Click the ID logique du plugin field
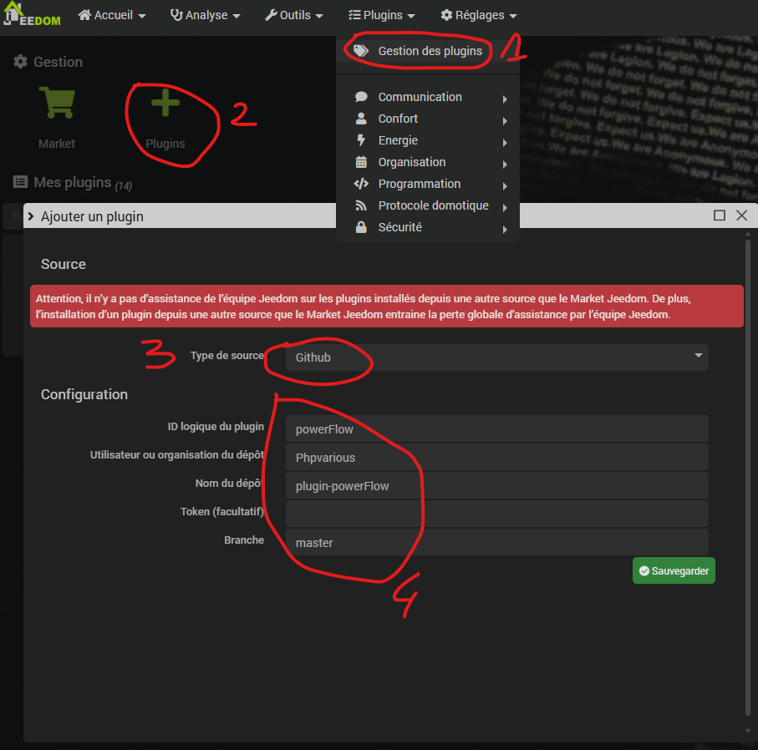This screenshot has width=758, height=750. tap(496, 428)
